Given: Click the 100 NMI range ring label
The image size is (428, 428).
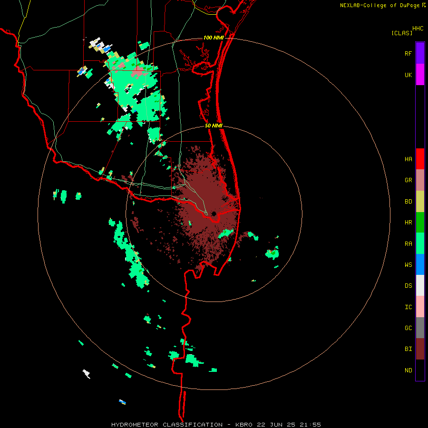Looking at the screenshot, I should point(214,38).
